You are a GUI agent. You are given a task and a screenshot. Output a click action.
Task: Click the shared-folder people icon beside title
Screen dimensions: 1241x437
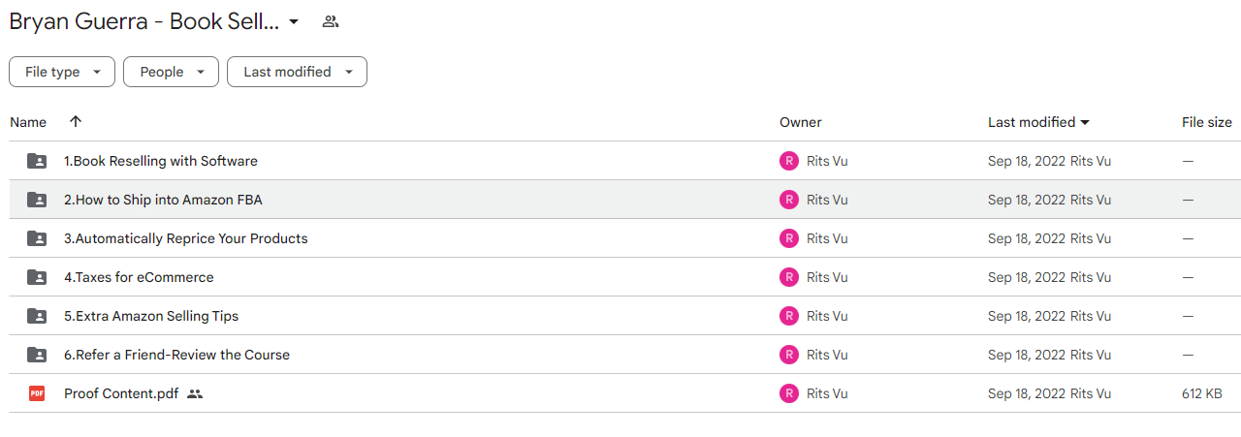click(x=331, y=21)
